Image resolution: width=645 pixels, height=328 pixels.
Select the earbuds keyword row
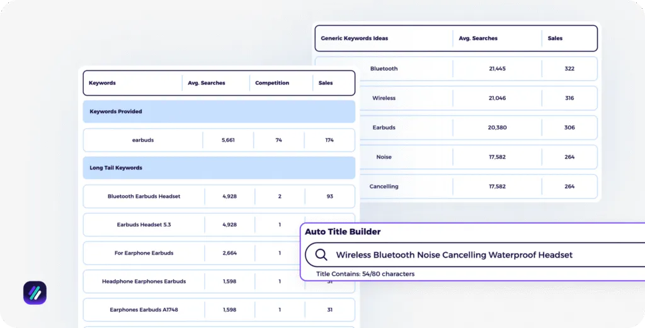(143, 140)
